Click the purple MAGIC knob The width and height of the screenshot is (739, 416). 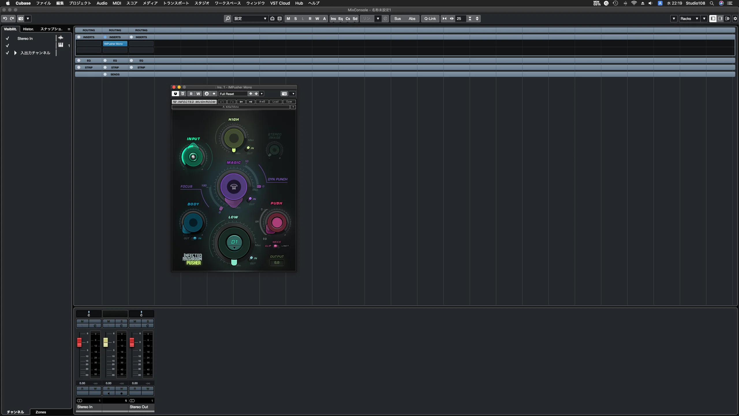tap(234, 187)
